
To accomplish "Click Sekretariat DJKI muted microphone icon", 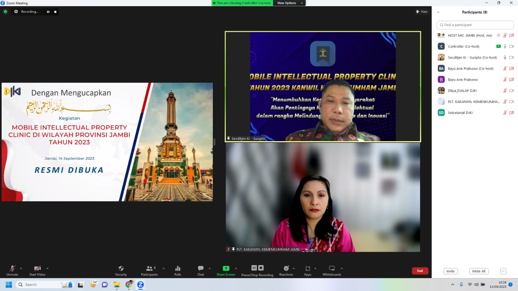I will tap(505, 113).
